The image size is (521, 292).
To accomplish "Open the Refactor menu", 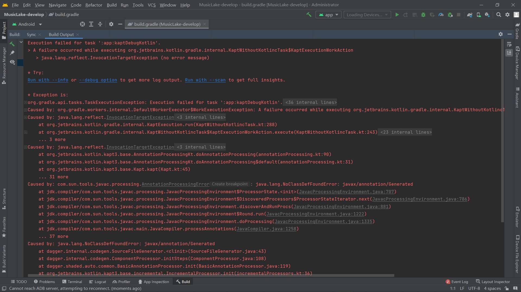I will click(x=94, y=5).
